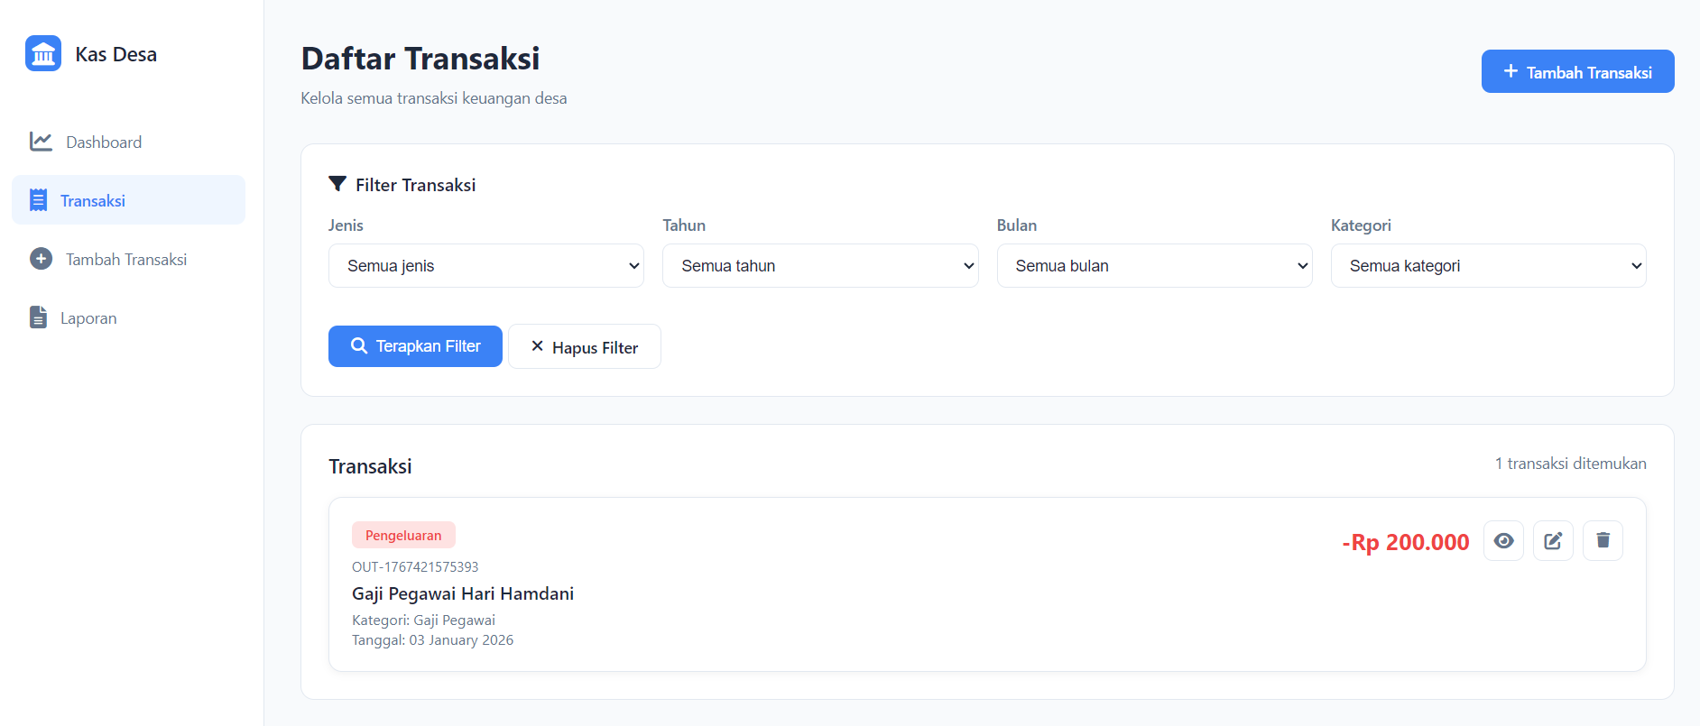Click the Laporan document icon in sidebar
1700x726 pixels.
38,317
